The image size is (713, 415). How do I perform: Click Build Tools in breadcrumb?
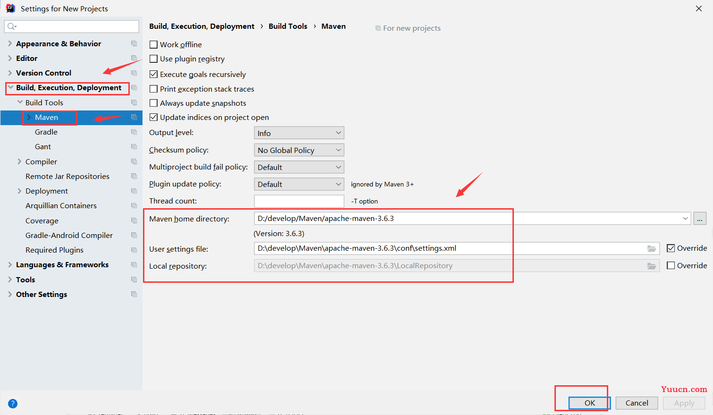click(x=288, y=26)
